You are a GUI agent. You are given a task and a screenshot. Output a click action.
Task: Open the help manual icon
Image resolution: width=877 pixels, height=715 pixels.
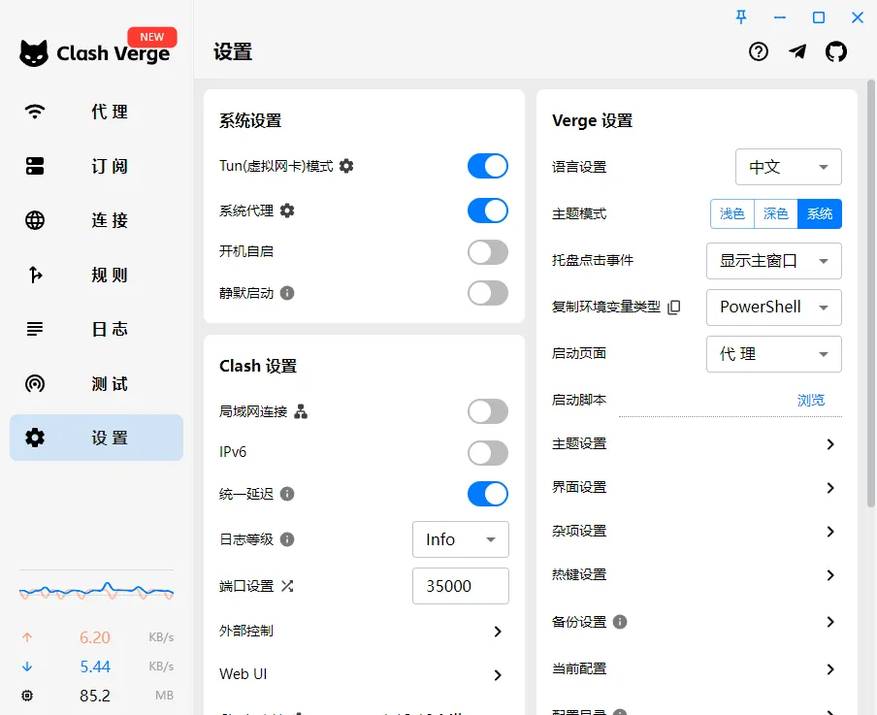point(759,52)
